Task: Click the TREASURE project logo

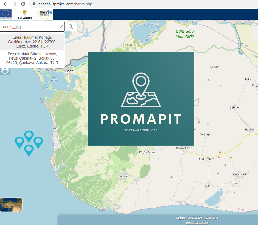Action: point(25,14)
